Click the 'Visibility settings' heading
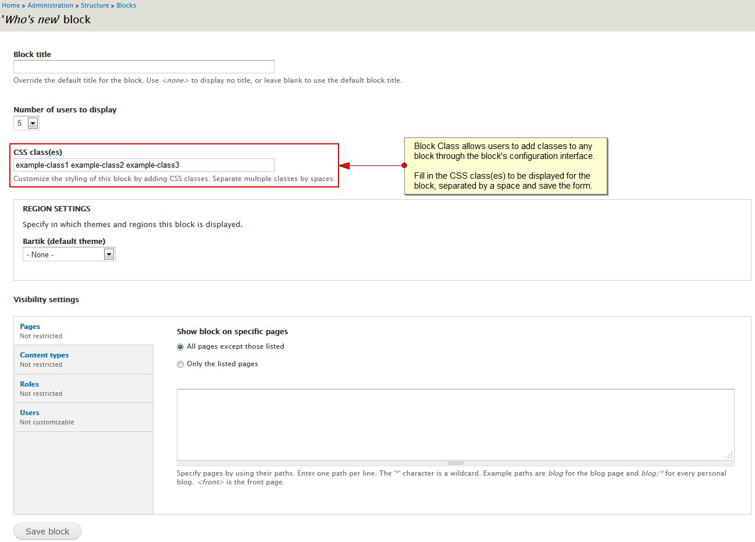The height and width of the screenshot is (542, 755). click(x=46, y=299)
